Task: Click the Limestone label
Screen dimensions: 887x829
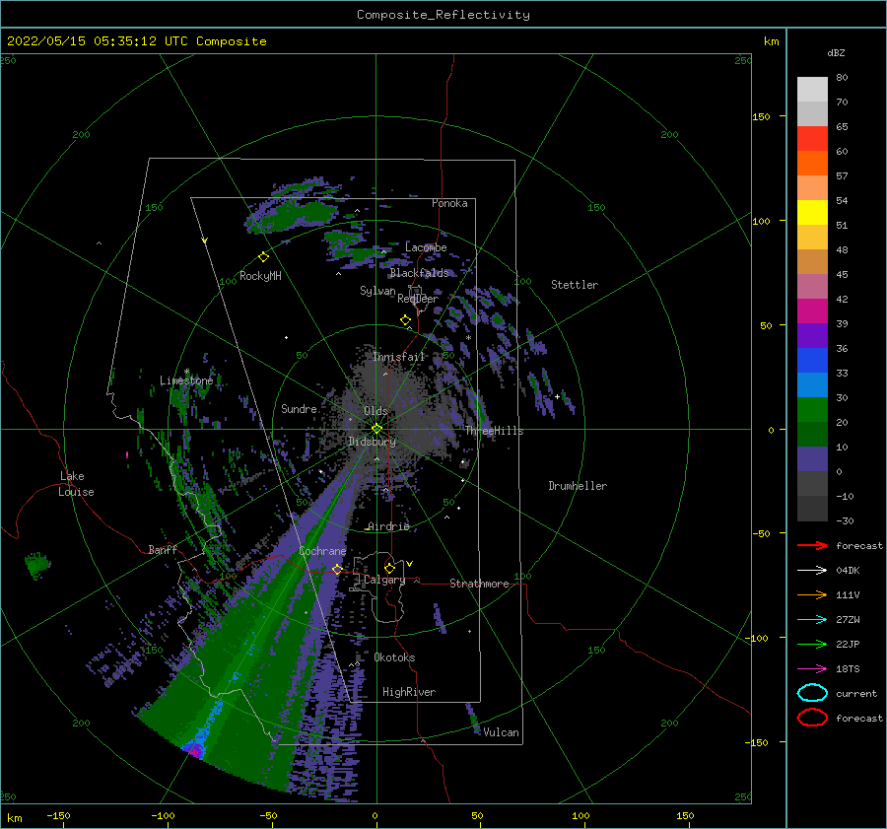Action: pos(186,380)
